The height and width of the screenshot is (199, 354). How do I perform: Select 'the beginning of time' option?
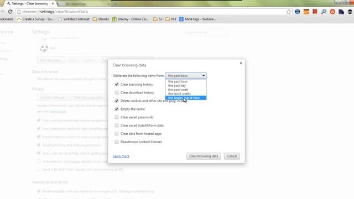(x=186, y=98)
